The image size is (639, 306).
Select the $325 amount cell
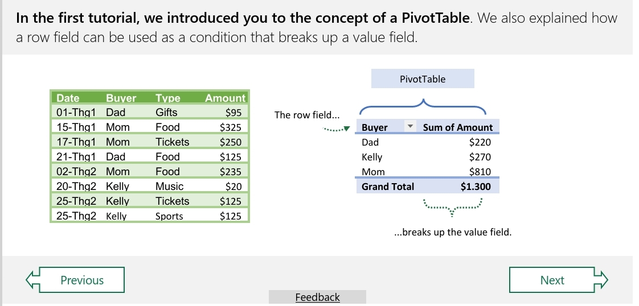[x=230, y=127]
